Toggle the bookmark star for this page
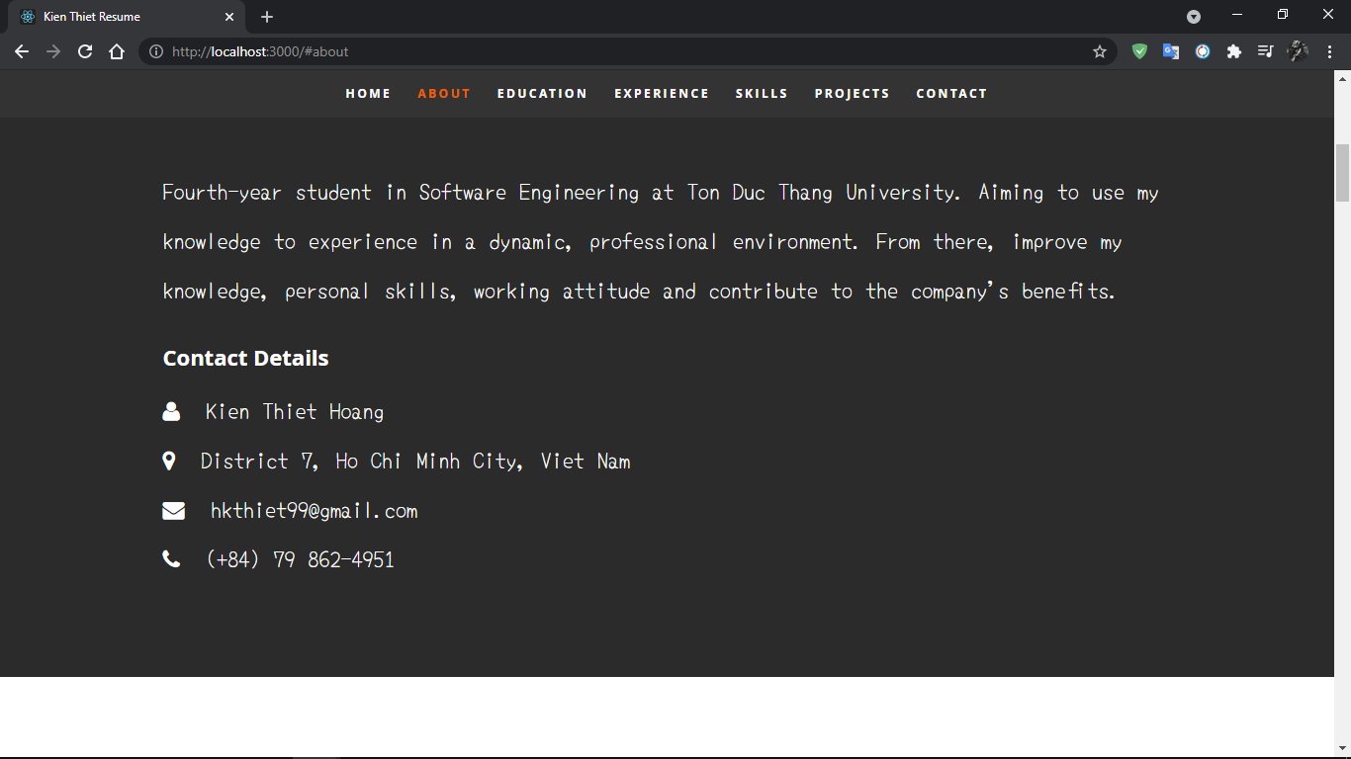The width and height of the screenshot is (1351, 759). 1100,51
